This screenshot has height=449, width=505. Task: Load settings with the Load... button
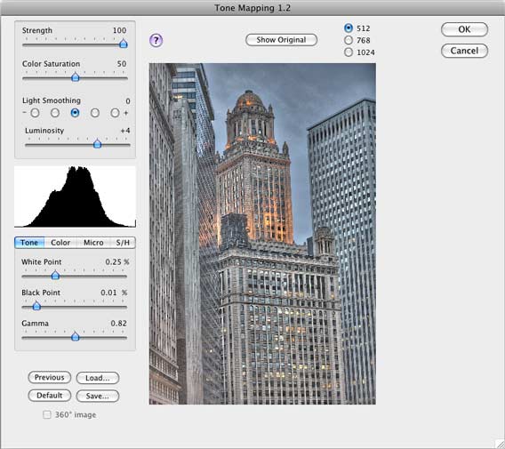(98, 378)
